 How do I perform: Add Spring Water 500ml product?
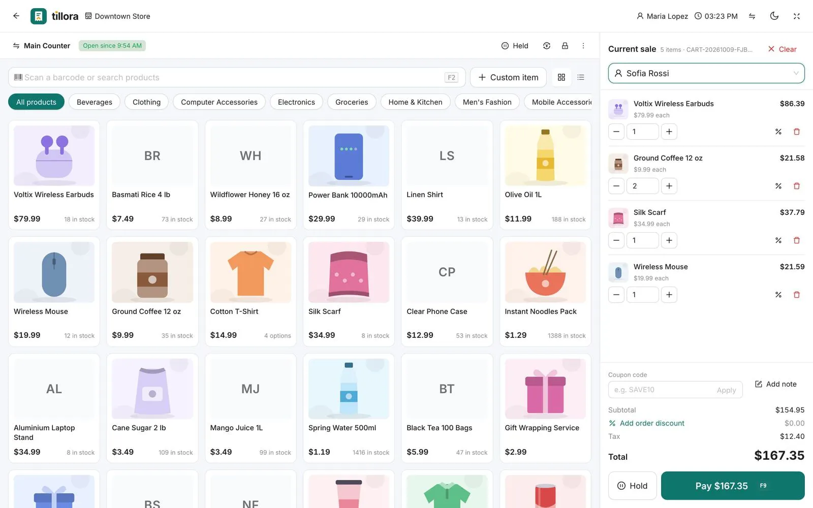pos(349,408)
